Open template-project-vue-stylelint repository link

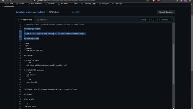(x=30, y=12)
